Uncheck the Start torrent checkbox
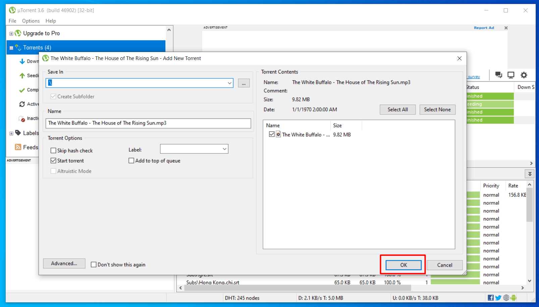 pos(53,161)
